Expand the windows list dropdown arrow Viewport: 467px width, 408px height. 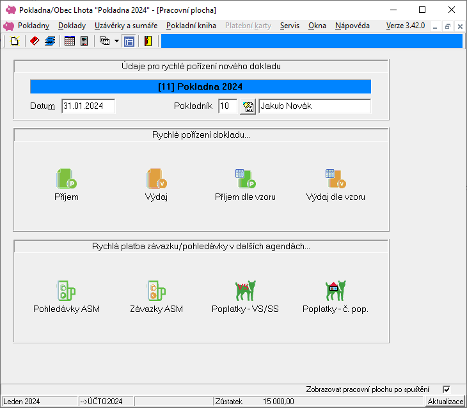(x=116, y=41)
